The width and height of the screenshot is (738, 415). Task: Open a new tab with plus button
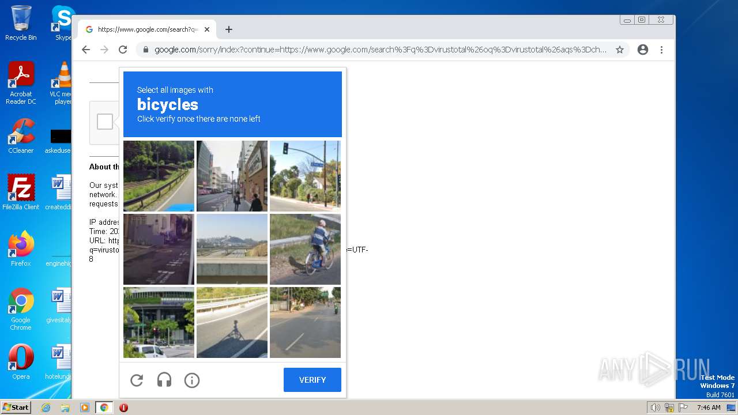pos(229,29)
